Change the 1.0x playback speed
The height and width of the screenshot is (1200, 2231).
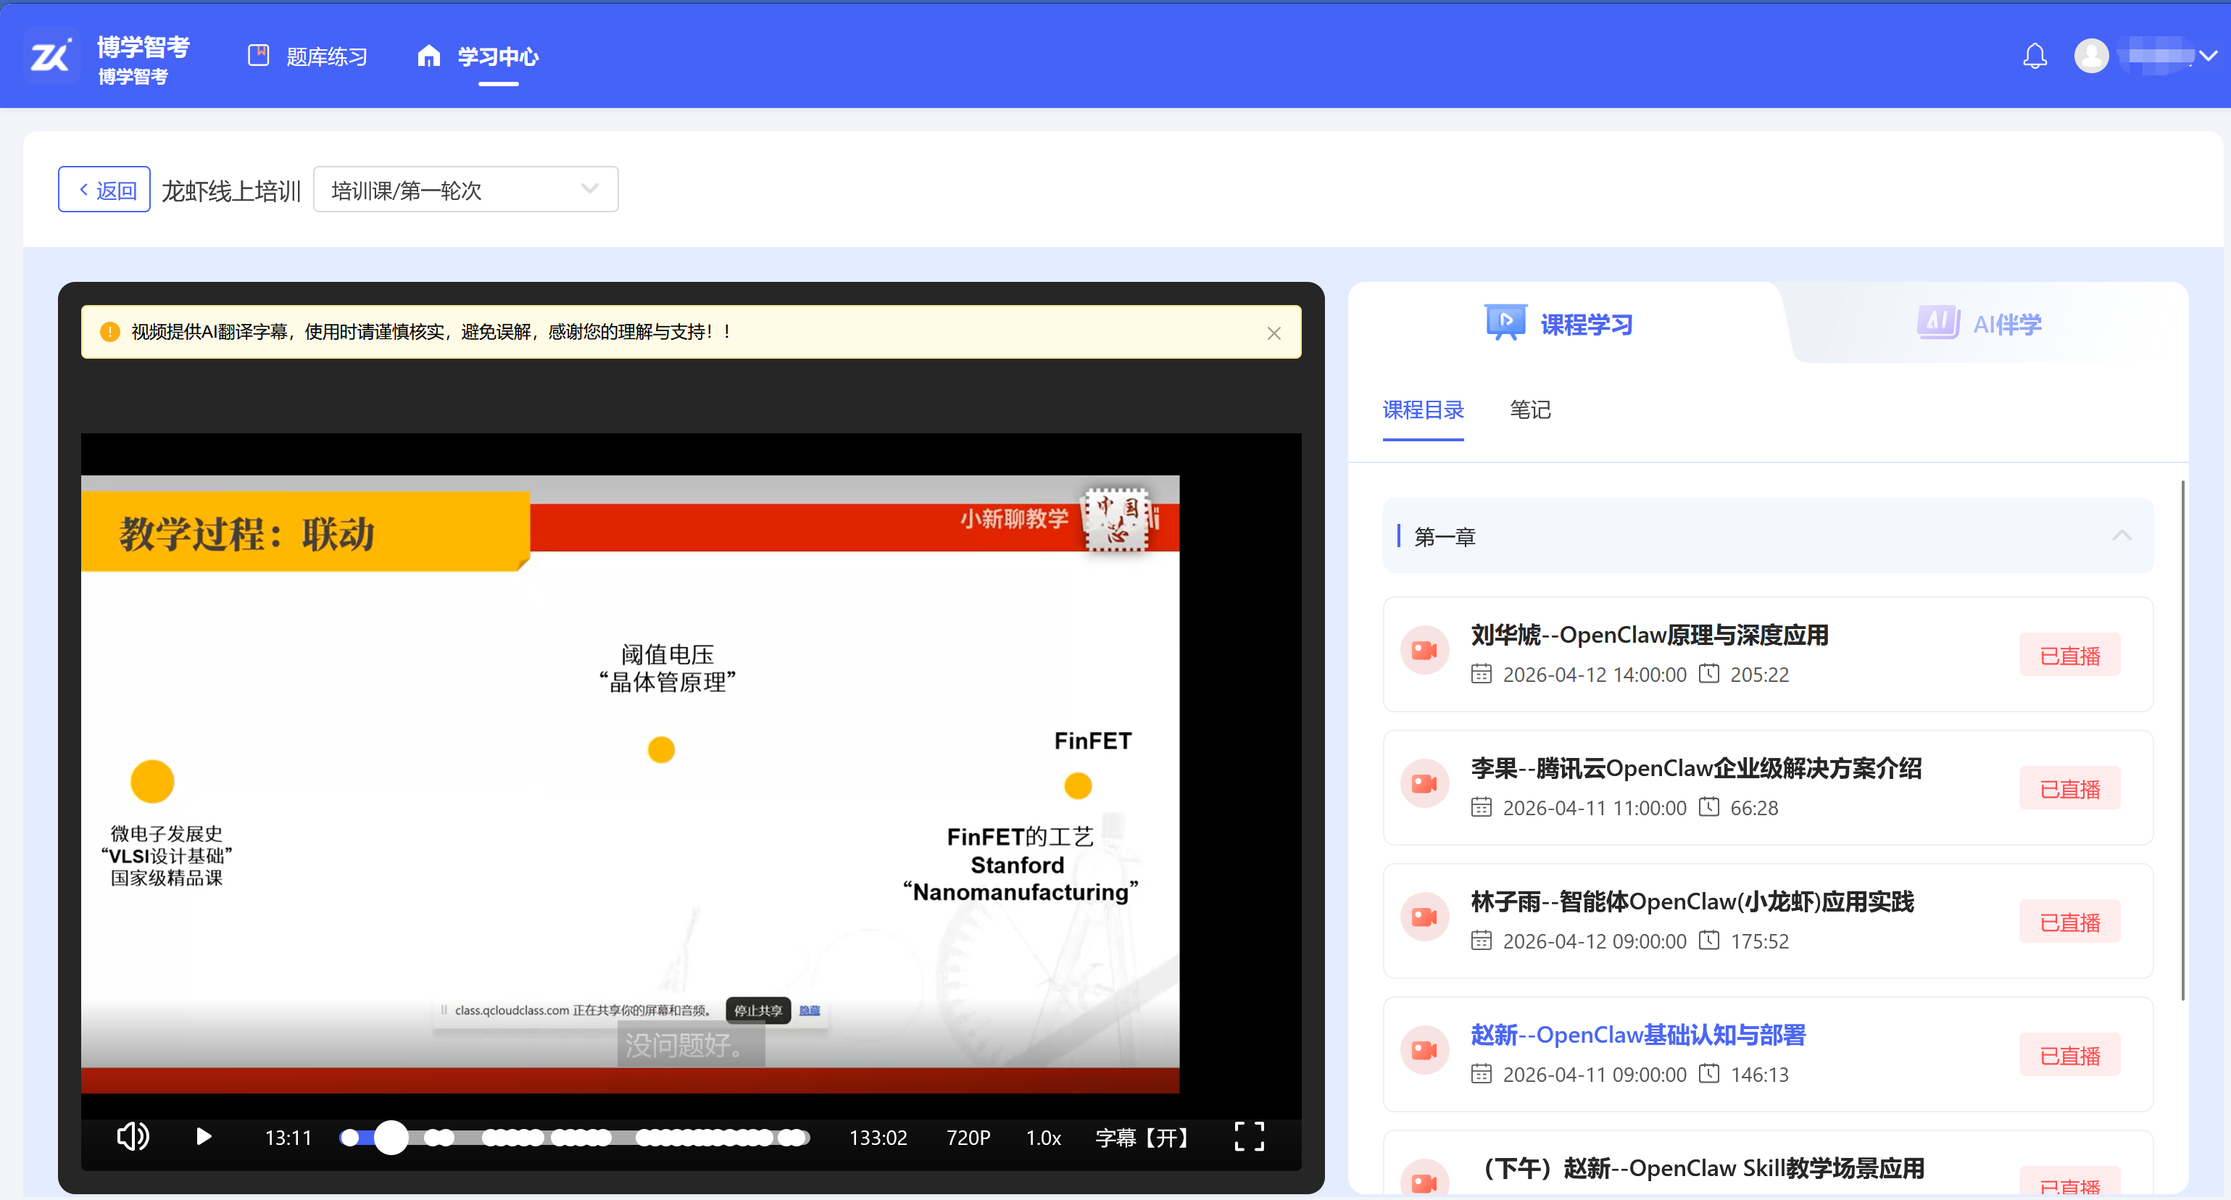[x=1043, y=1137]
